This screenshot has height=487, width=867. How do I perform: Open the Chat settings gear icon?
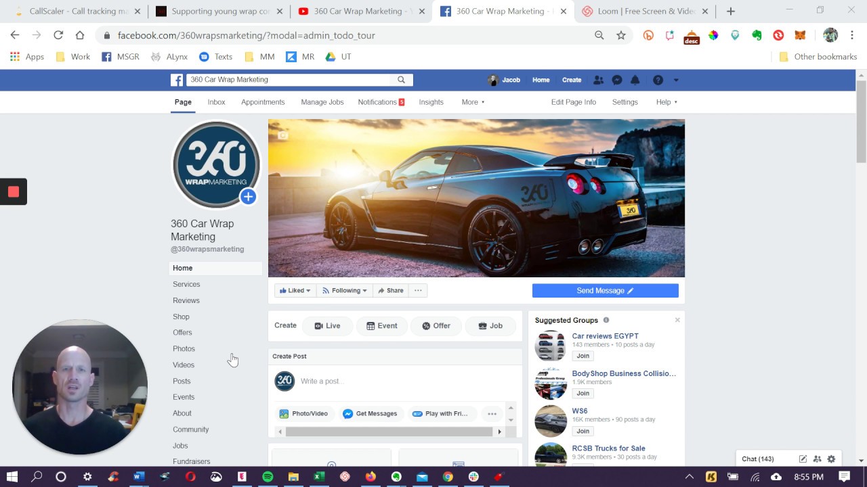(831, 459)
